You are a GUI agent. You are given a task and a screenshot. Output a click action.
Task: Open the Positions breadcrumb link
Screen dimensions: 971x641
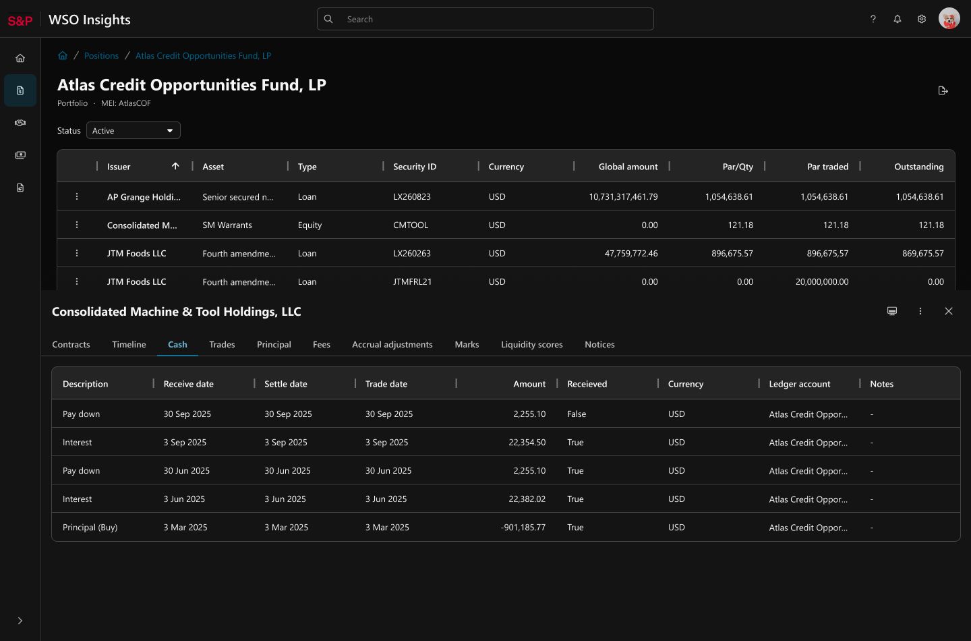(101, 56)
